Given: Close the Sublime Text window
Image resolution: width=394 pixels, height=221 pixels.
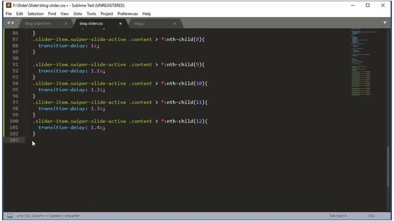Looking at the screenshot, I should (383, 6).
